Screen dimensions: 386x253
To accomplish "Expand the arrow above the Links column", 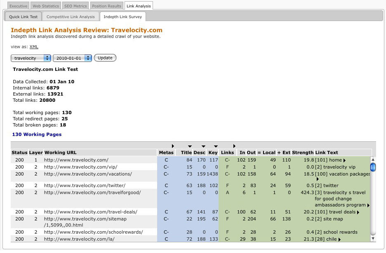I will click(x=234, y=146).
